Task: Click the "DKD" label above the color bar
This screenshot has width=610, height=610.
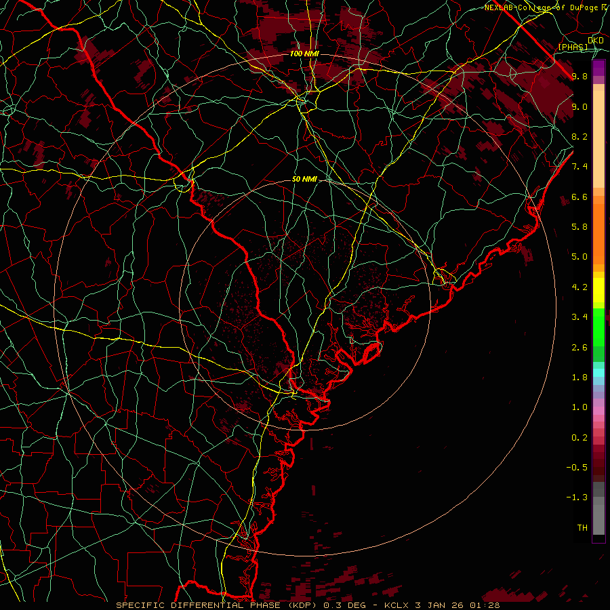Action: pos(596,41)
